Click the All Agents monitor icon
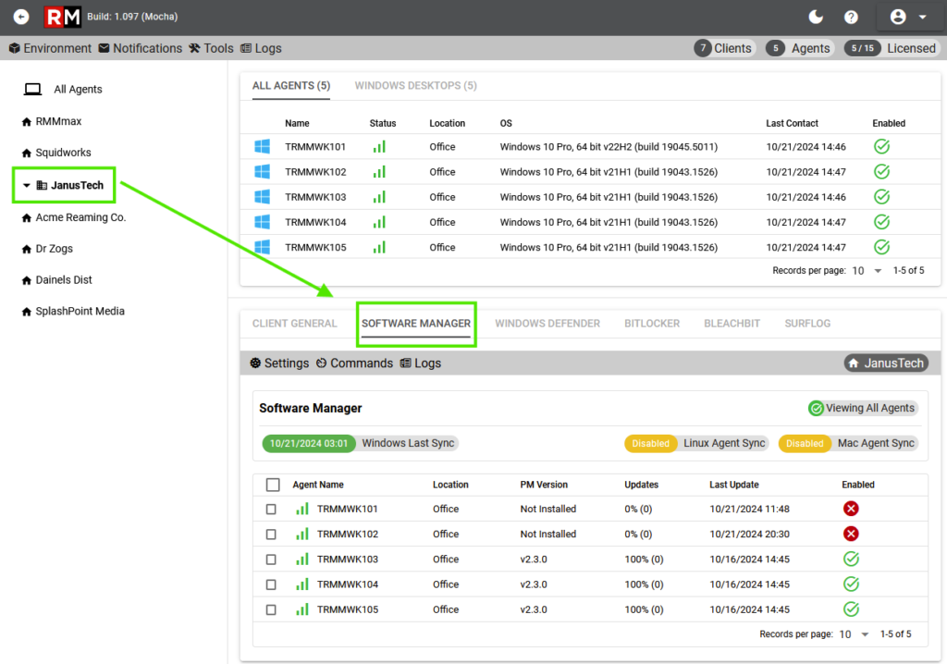This screenshot has height=664, width=947. pos(32,90)
